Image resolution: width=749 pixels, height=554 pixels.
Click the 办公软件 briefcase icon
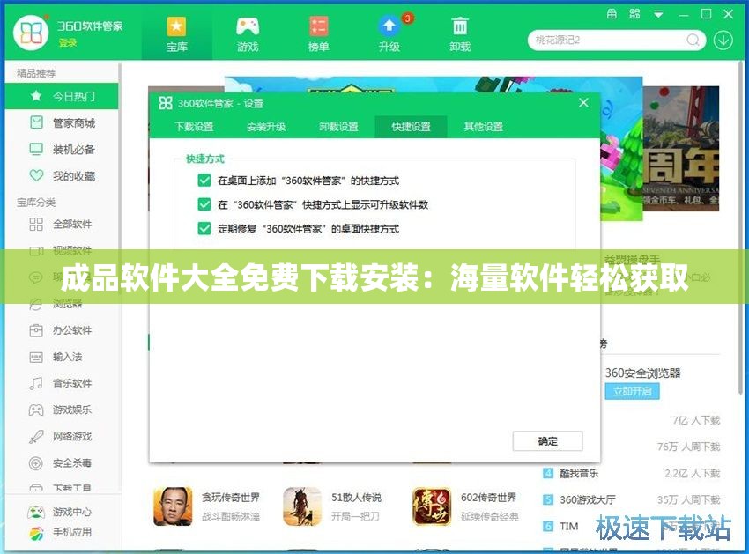pyautogui.click(x=36, y=330)
